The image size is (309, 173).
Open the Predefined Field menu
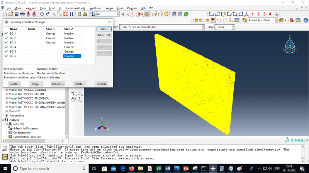(75, 8)
